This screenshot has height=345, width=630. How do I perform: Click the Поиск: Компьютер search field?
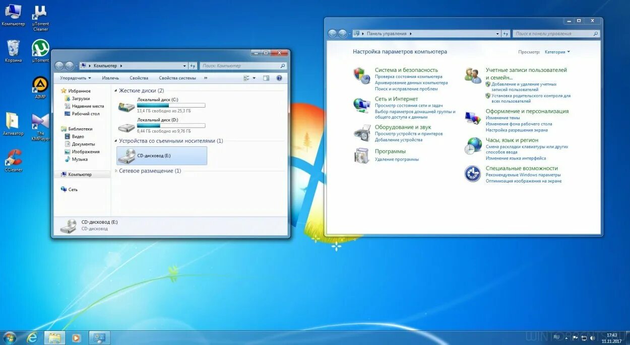click(243, 66)
